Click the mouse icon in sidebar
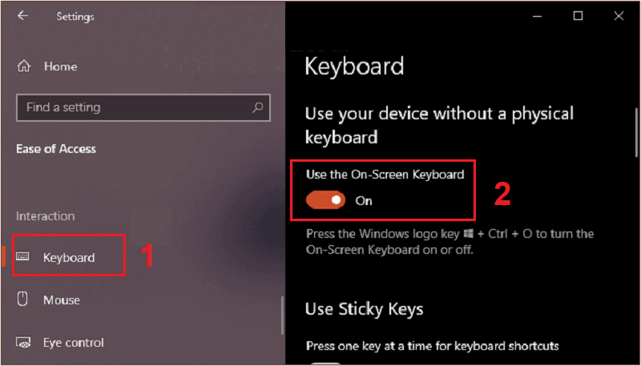641x366 pixels. click(x=22, y=300)
